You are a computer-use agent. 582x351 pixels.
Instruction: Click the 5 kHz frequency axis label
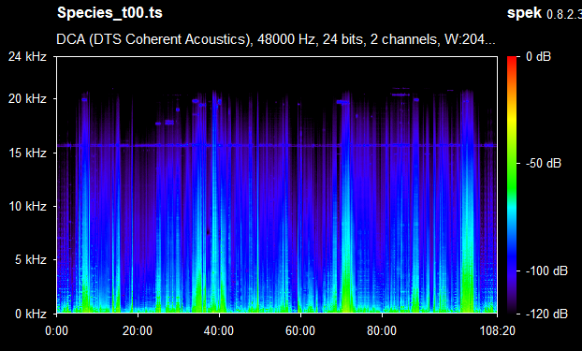[x=31, y=259]
